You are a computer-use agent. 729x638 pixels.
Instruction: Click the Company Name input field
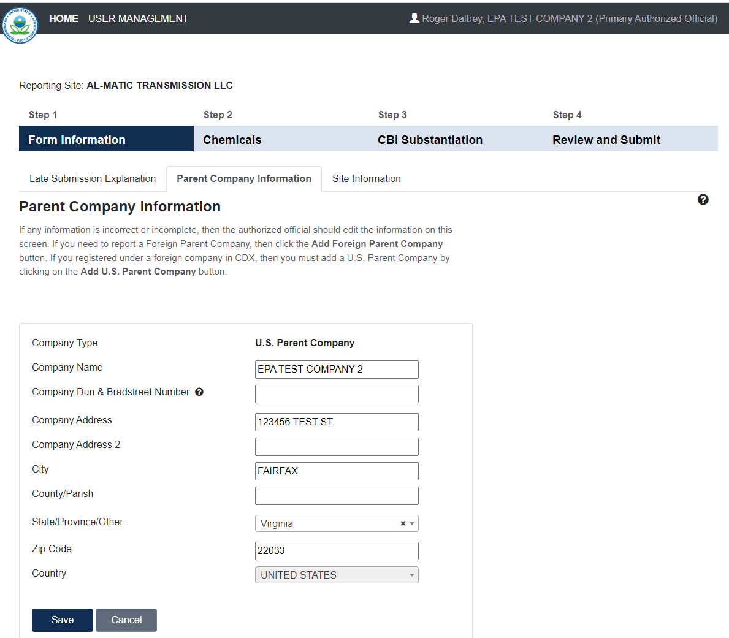[337, 369]
